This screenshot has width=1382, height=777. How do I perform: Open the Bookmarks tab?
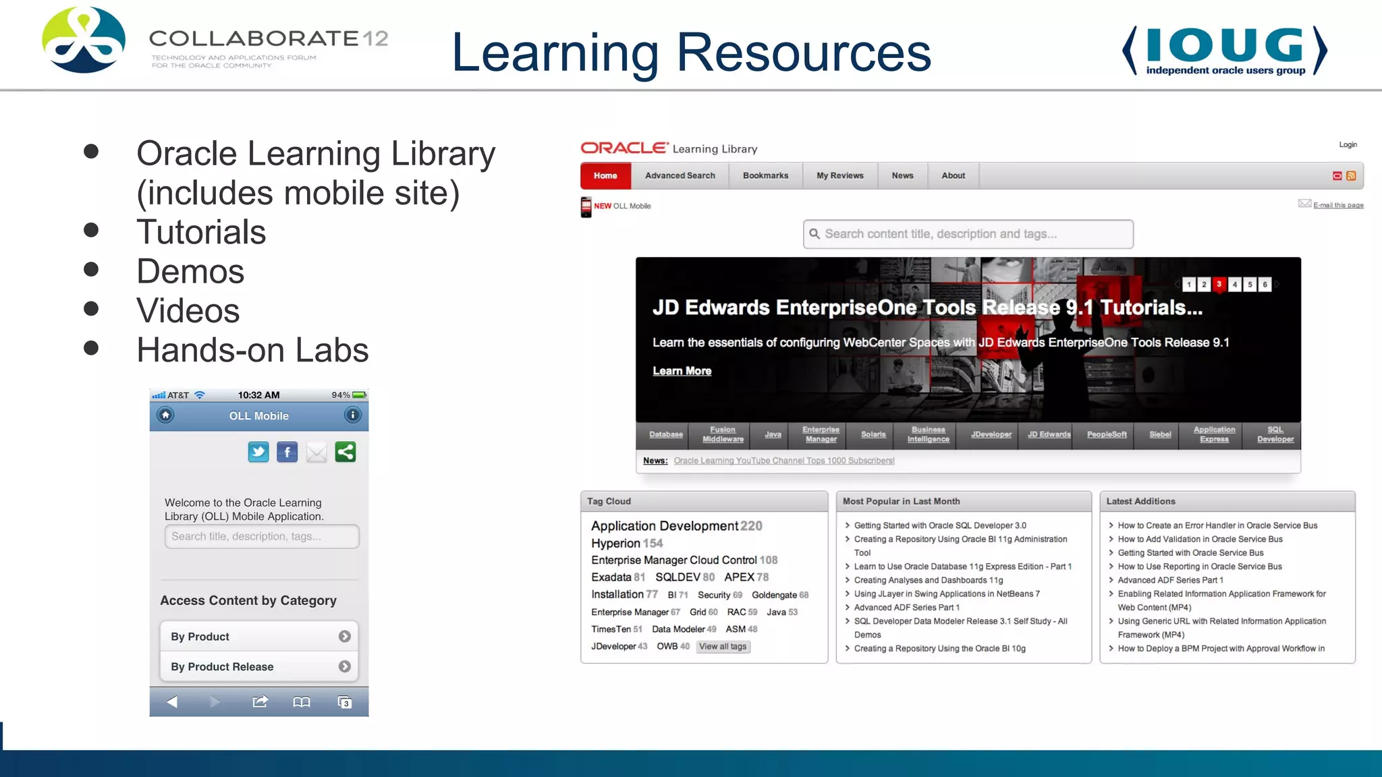pyautogui.click(x=765, y=175)
